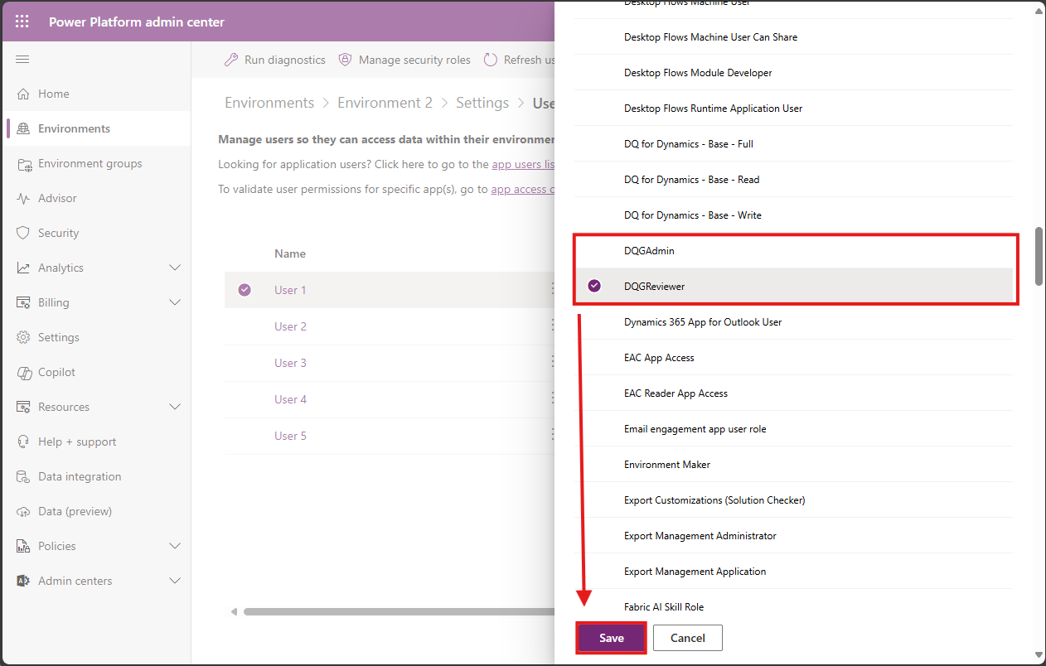Viewport: 1046px width, 666px height.
Task: Select Email engagement app user role
Action: coord(793,428)
